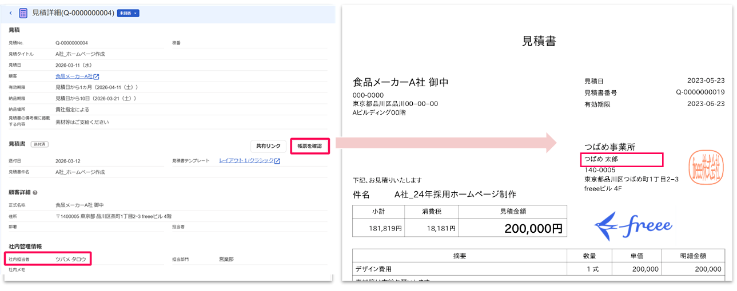
Task: Click the つばめ事業所 issuer name
Action: (609, 147)
